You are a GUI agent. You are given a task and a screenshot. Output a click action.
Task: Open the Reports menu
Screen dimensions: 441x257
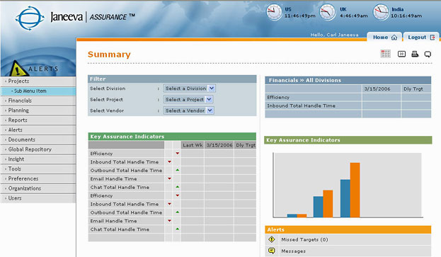pos(38,120)
